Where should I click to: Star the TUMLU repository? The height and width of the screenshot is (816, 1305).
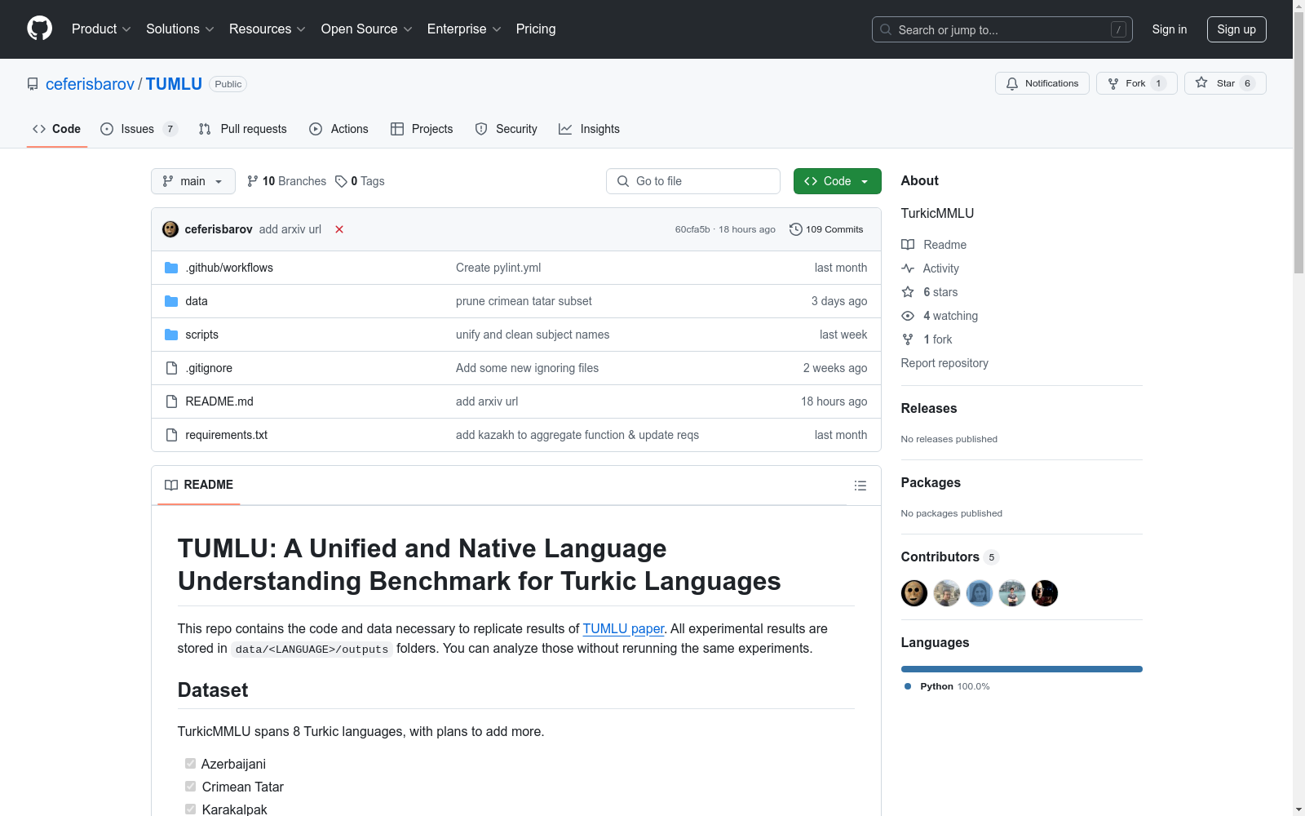click(x=1225, y=83)
